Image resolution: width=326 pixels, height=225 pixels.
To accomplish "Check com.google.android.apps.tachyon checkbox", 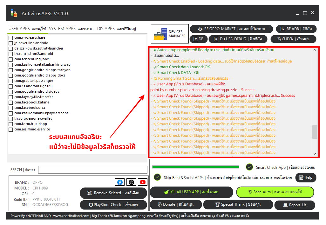I will pyautogui.click(x=10, y=70).
